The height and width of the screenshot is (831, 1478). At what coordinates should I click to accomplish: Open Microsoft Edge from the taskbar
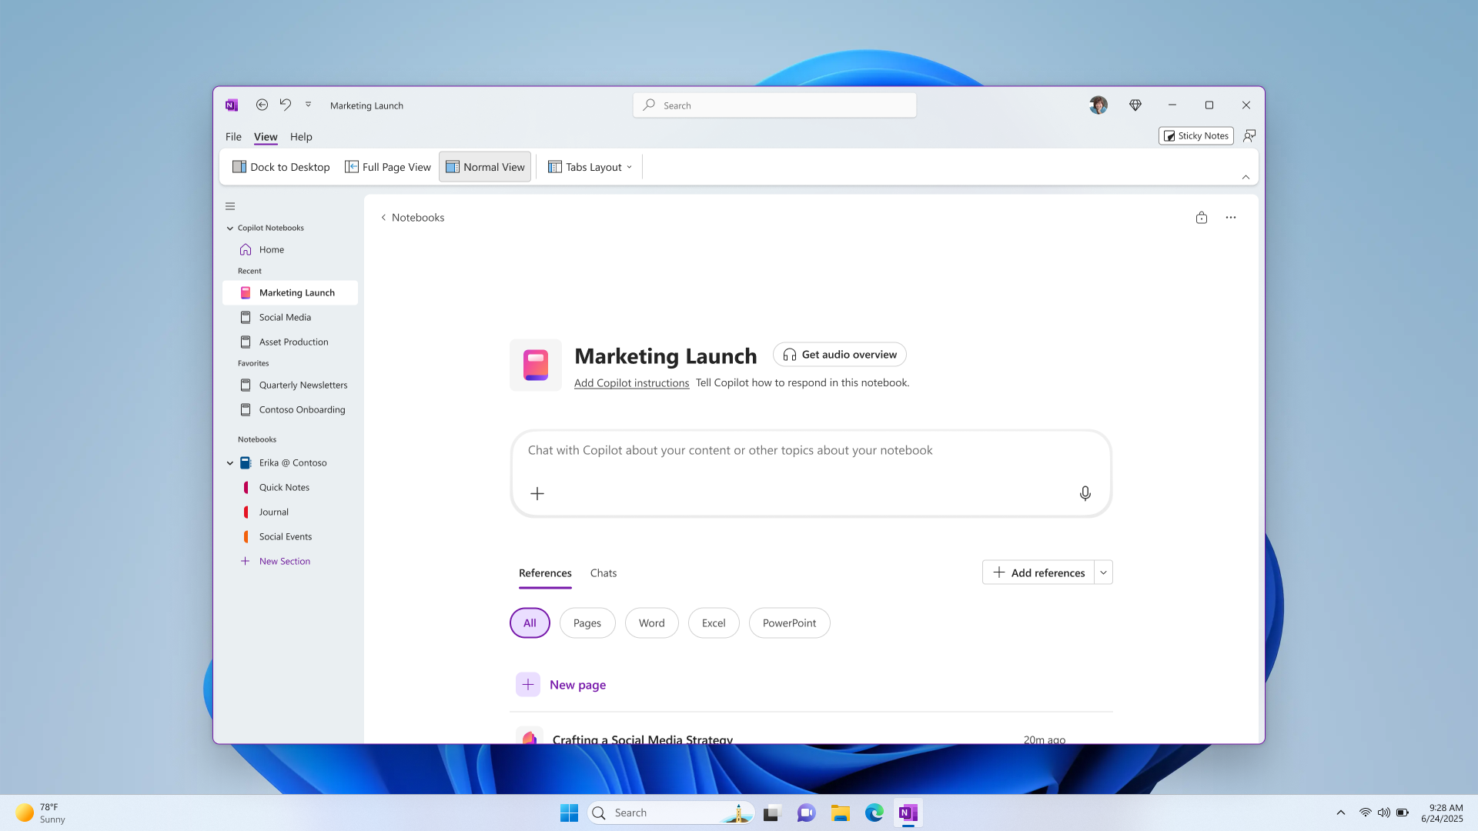point(874,813)
